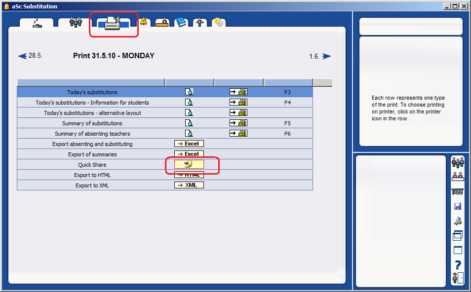The height and width of the screenshot is (292, 471).
Task: Switch to the substitutions tab with people icon
Action: pyautogui.click(x=76, y=23)
